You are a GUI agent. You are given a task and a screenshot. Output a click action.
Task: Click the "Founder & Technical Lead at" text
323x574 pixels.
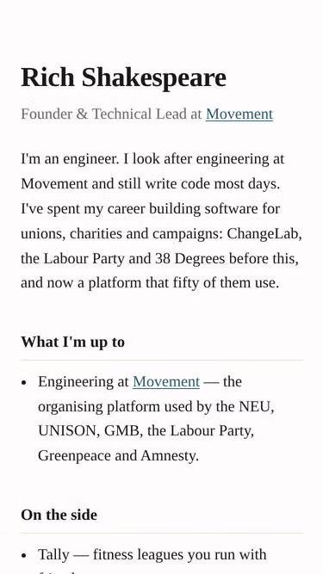tap(111, 114)
